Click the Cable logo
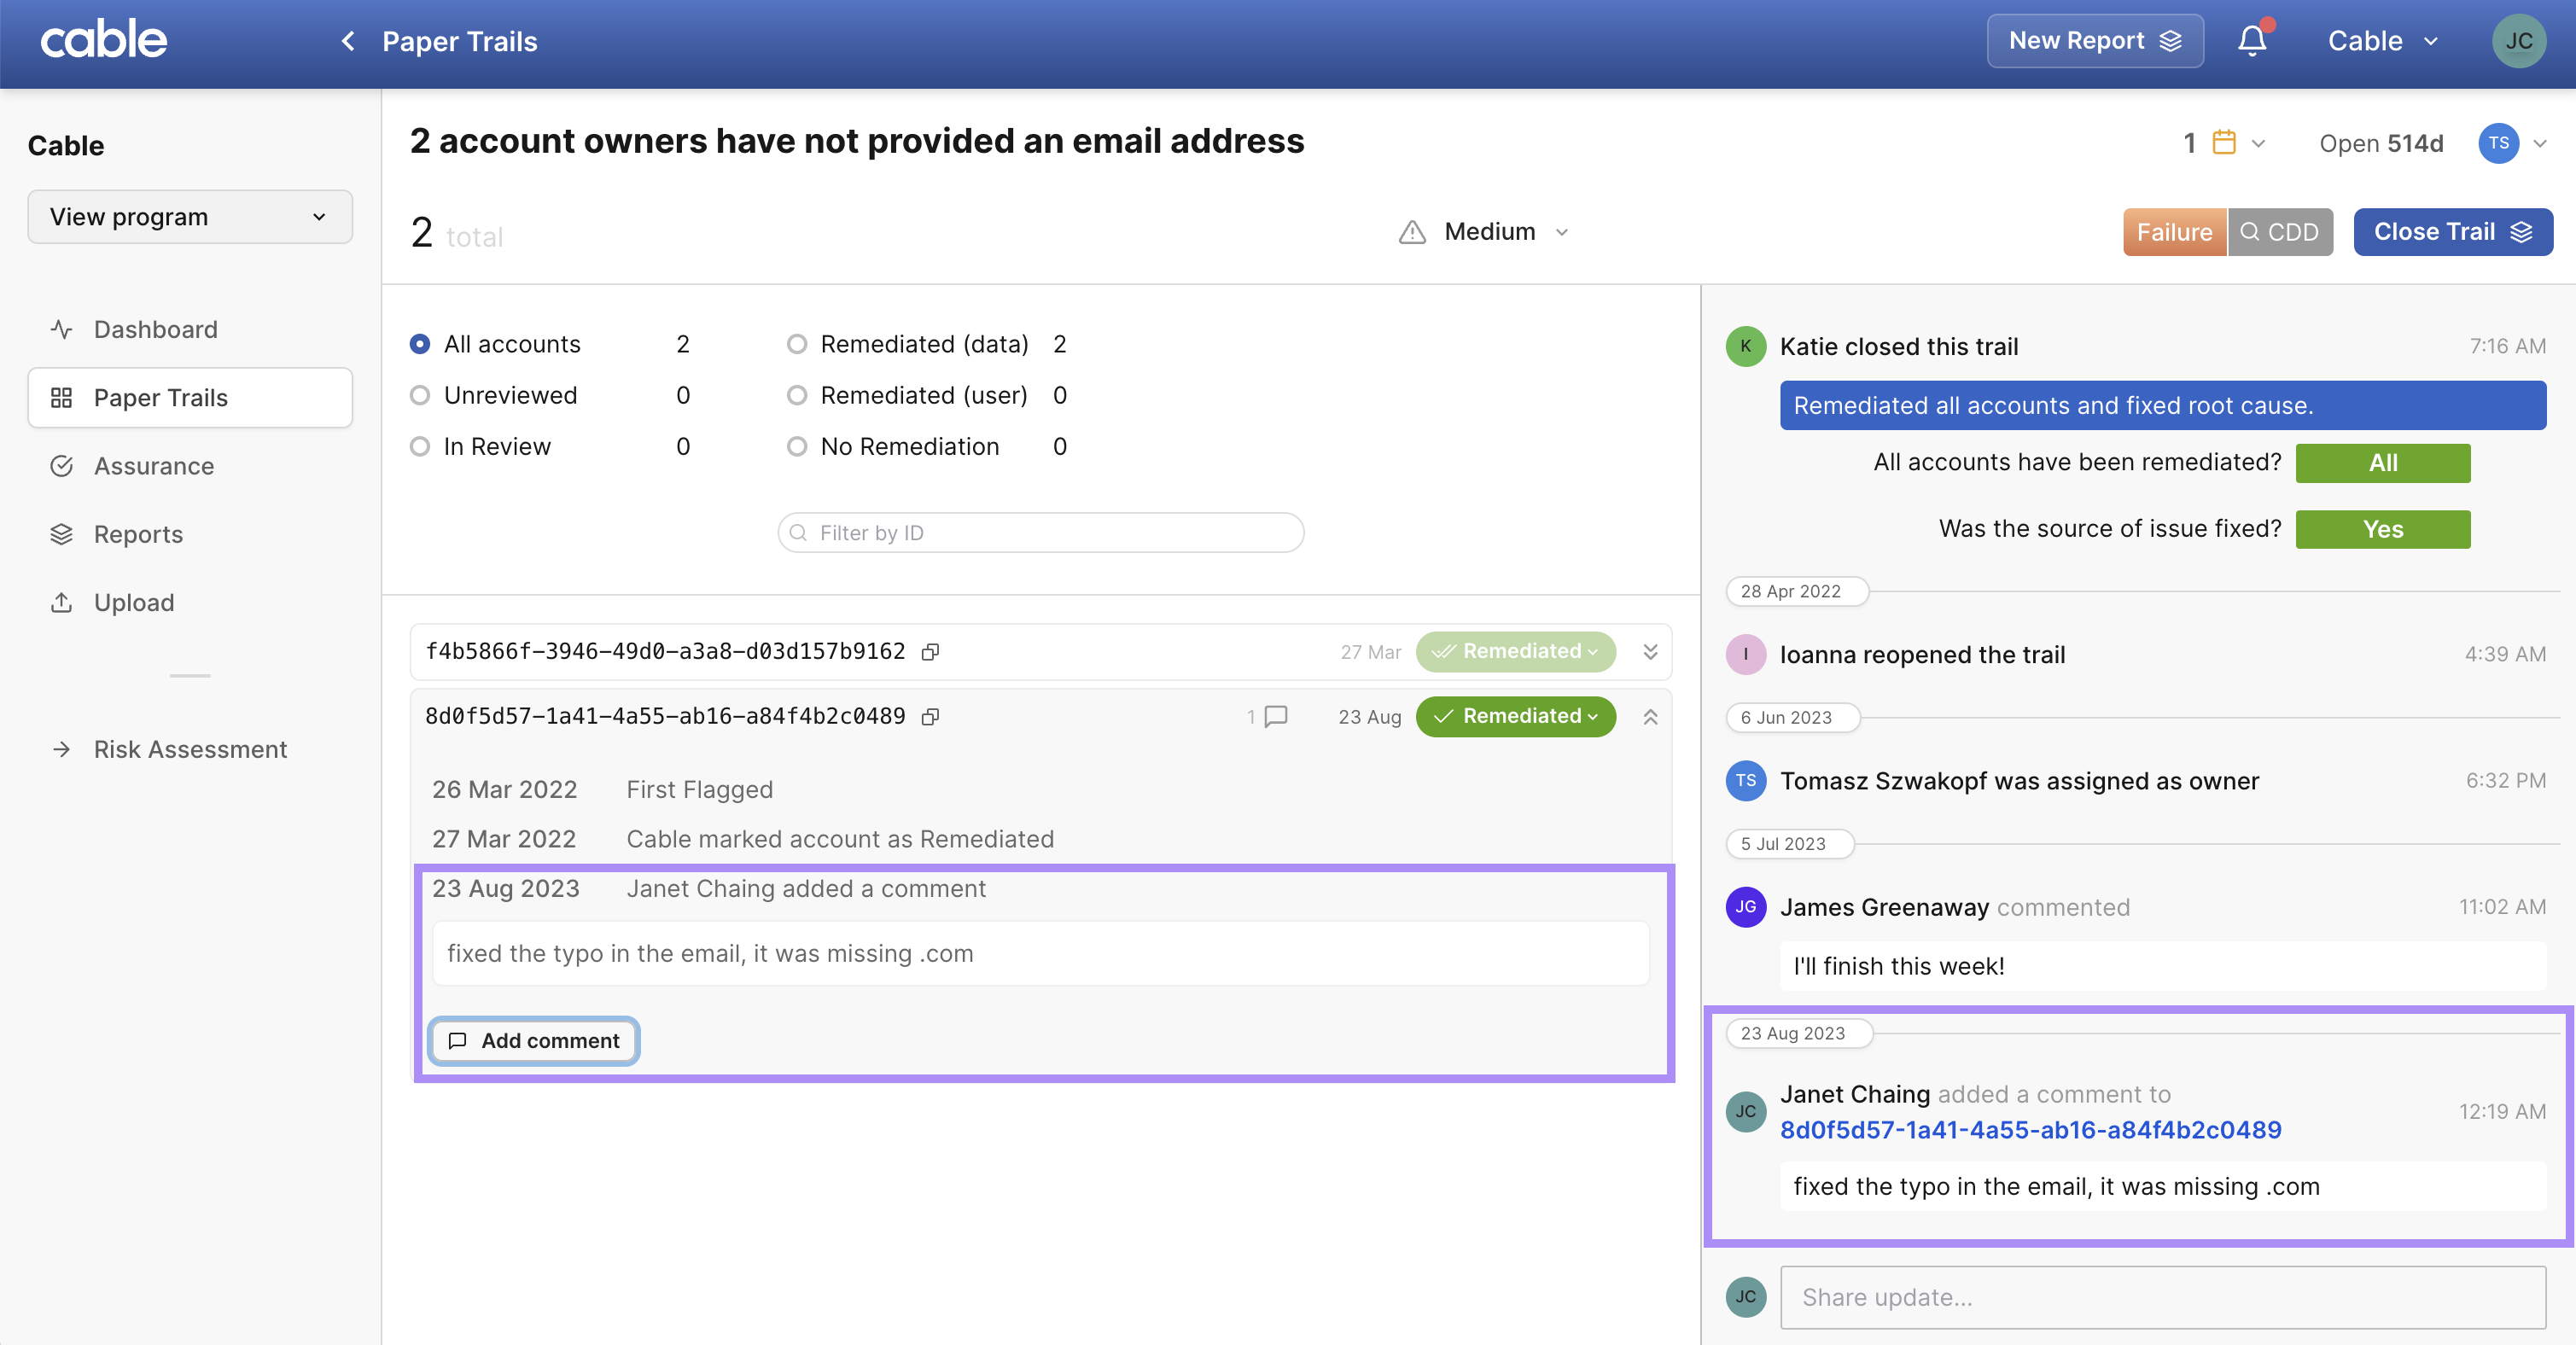This screenshot has height=1345, width=2576. [x=104, y=40]
